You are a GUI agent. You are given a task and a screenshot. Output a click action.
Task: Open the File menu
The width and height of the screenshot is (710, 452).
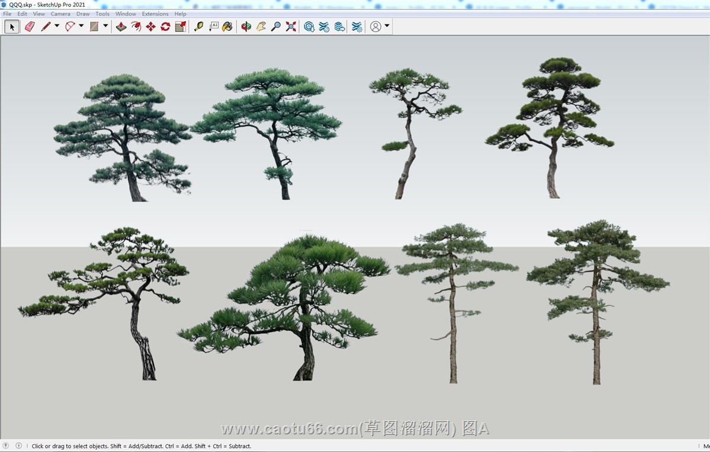[7, 14]
